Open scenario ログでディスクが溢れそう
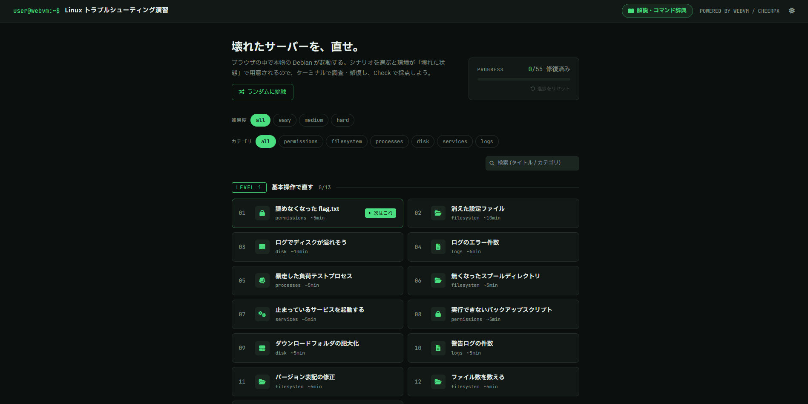808x404 pixels. point(317,247)
